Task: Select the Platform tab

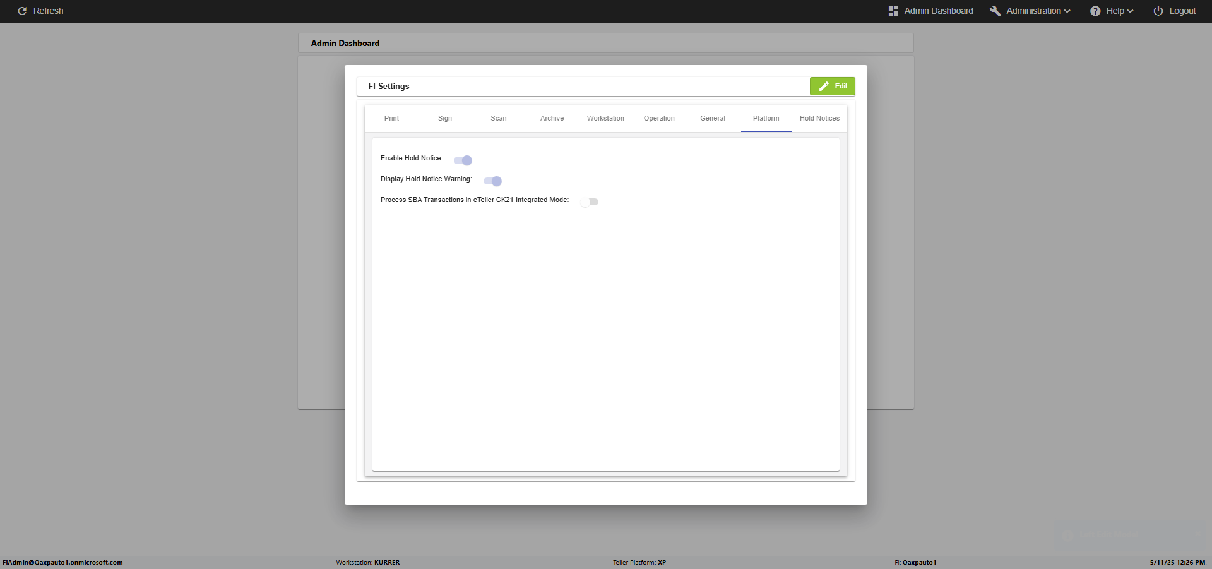Action: 766,119
